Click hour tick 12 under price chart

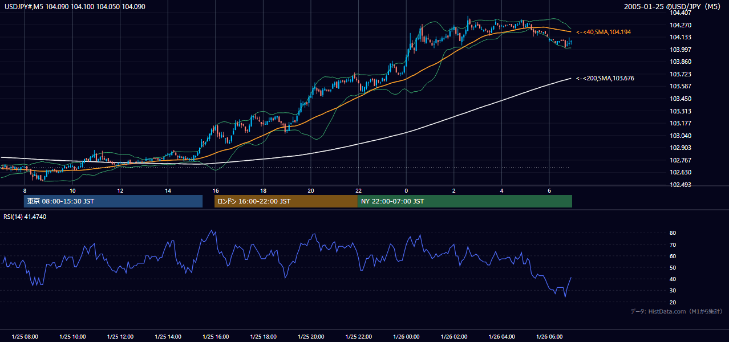click(x=120, y=190)
